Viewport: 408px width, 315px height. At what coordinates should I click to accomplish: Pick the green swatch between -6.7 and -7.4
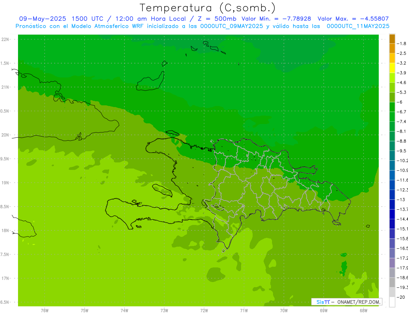pos(392,117)
